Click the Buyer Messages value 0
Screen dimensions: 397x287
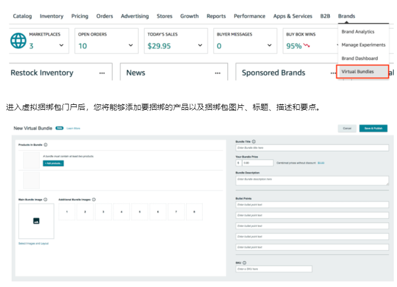pos(219,46)
